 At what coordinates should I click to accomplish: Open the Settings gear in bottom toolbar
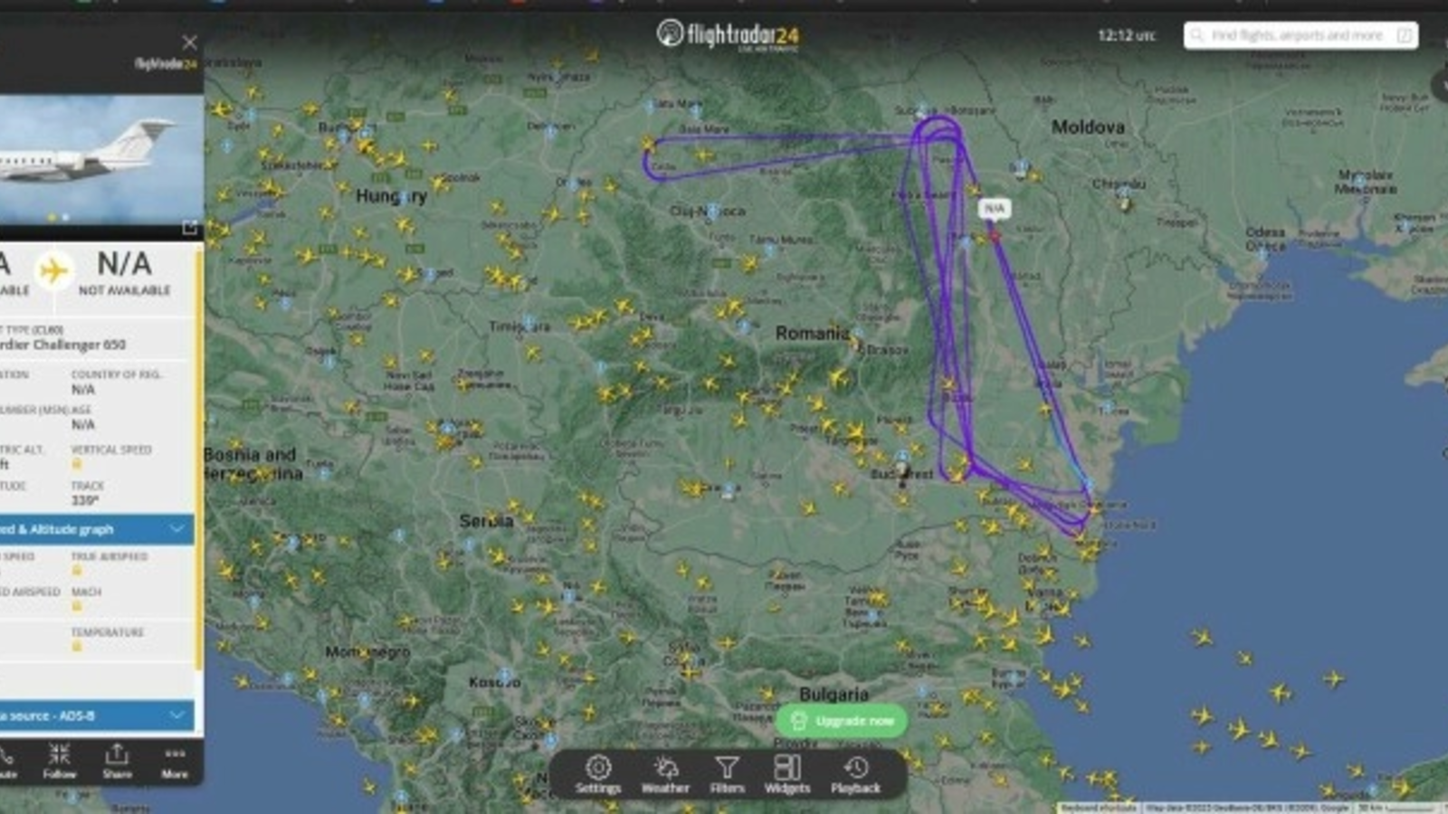(598, 775)
